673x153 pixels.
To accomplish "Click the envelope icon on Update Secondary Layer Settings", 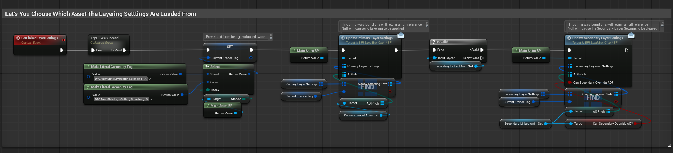I will click(631, 36).
